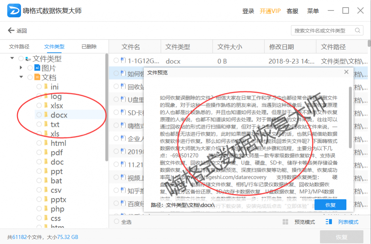Close the 文件预览 dialog
371x244 pixels.
pyautogui.click(x=346, y=72)
